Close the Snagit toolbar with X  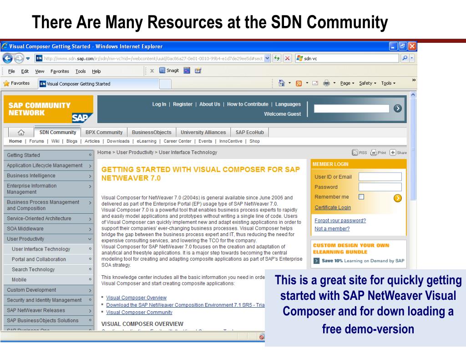(152, 71)
